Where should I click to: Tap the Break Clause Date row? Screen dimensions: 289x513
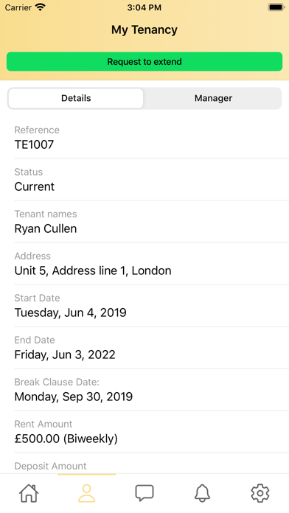click(152, 390)
